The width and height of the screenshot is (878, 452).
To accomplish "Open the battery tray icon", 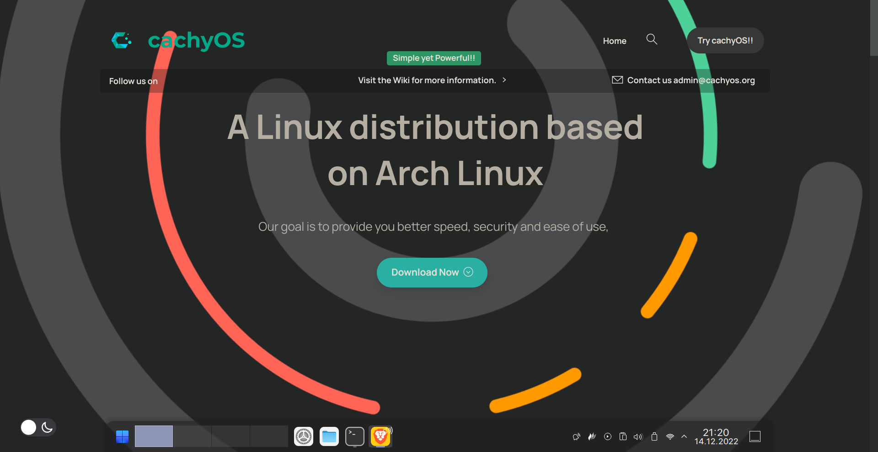I will tap(654, 436).
